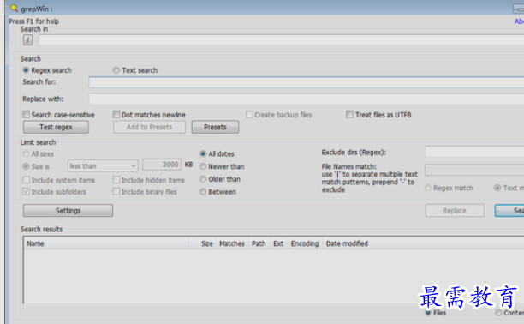Open the About link
524x324 pixels.
tap(519, 21)
